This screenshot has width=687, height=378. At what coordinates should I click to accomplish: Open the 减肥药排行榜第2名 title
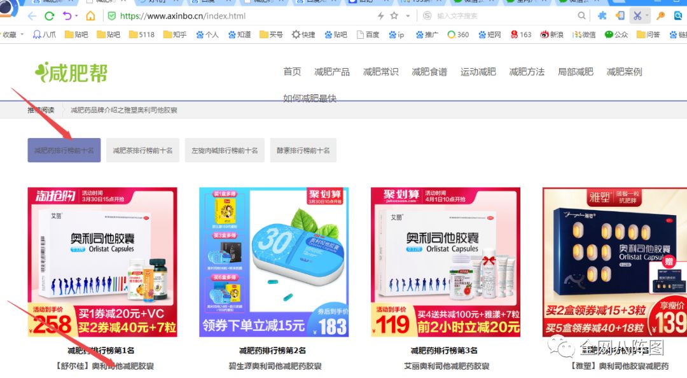point(272,351)
